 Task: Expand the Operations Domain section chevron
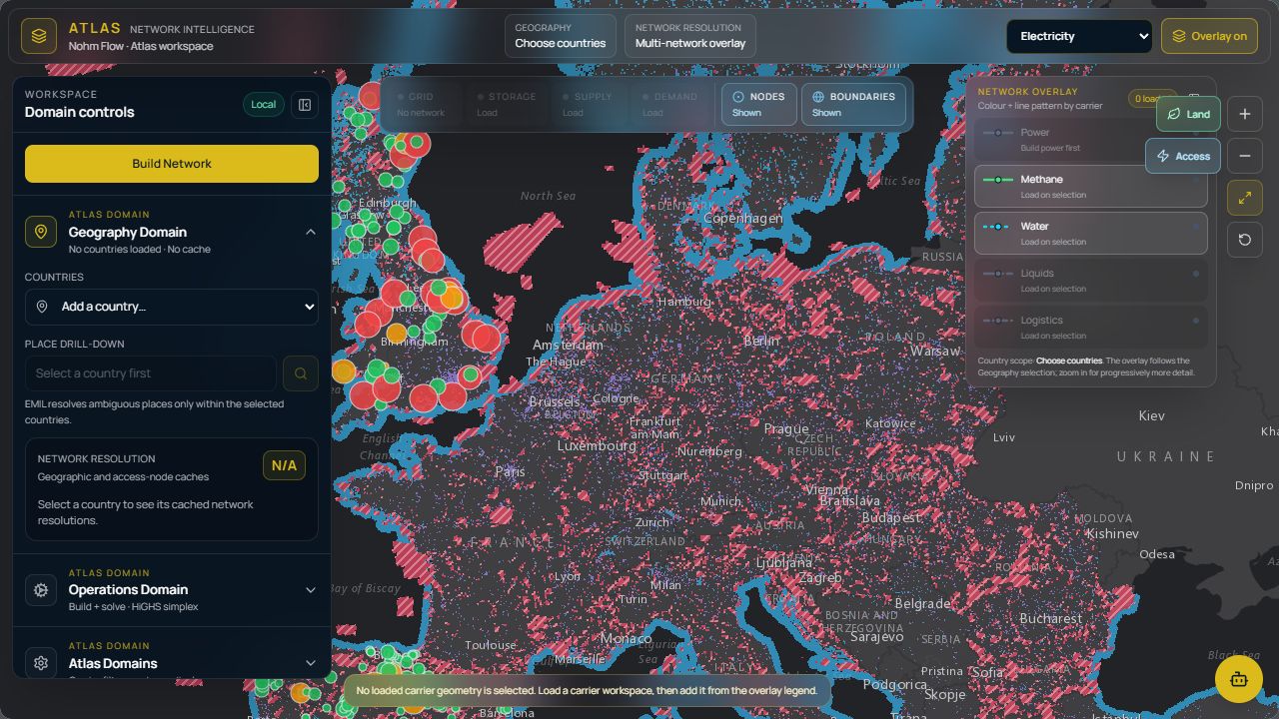point(311,590)
